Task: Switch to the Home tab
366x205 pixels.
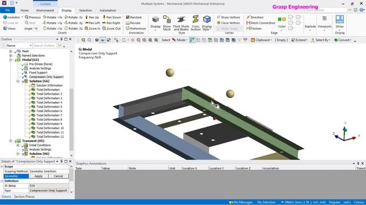Action: tap(25, 10)
